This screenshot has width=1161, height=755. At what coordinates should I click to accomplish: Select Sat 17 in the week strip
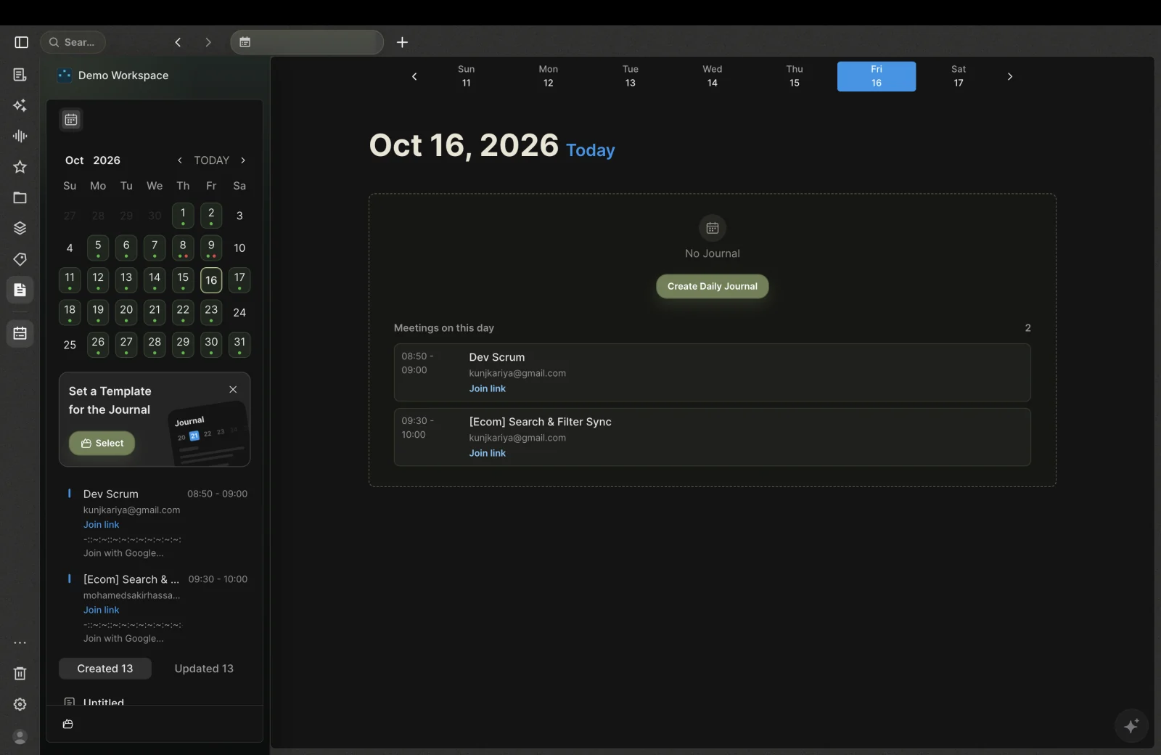(x=959, y=76)
